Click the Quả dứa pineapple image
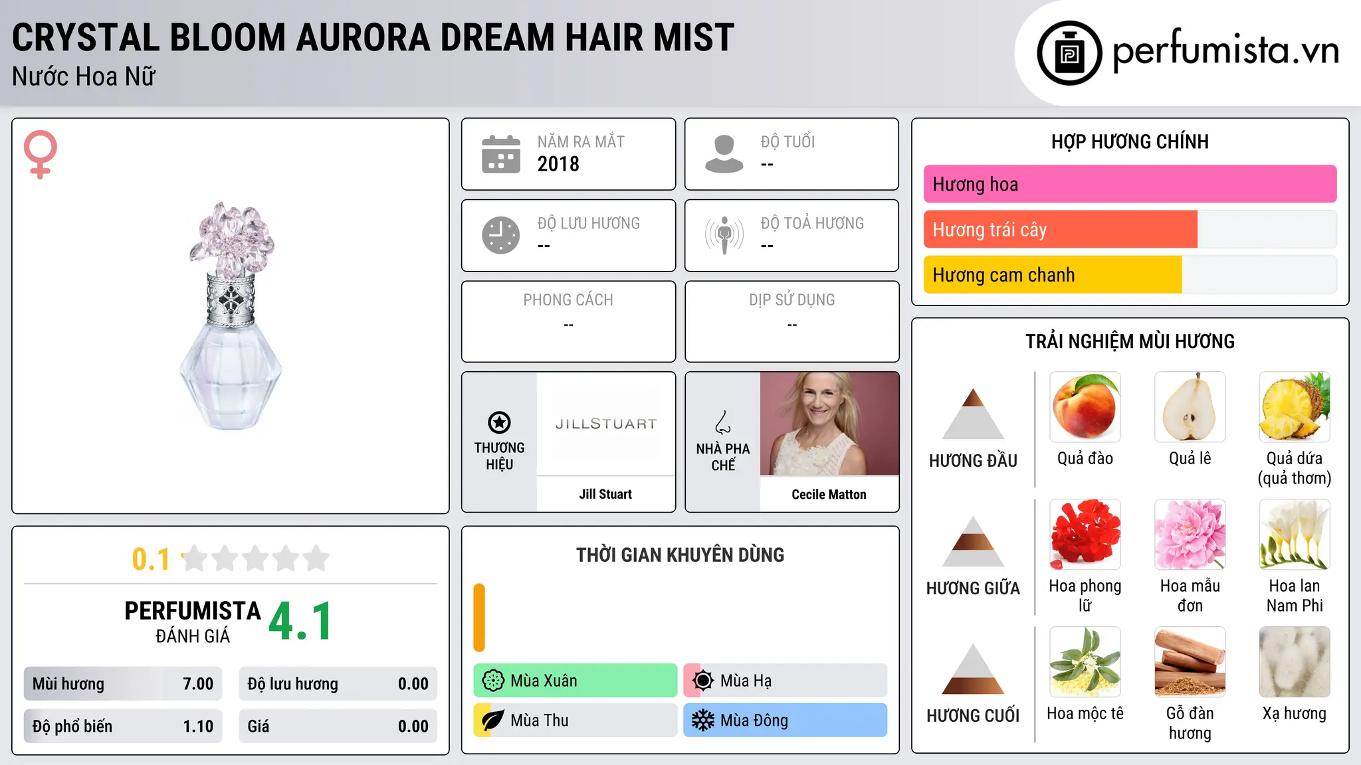Viewport: 1361px width, 765px height. point(1295,407)
